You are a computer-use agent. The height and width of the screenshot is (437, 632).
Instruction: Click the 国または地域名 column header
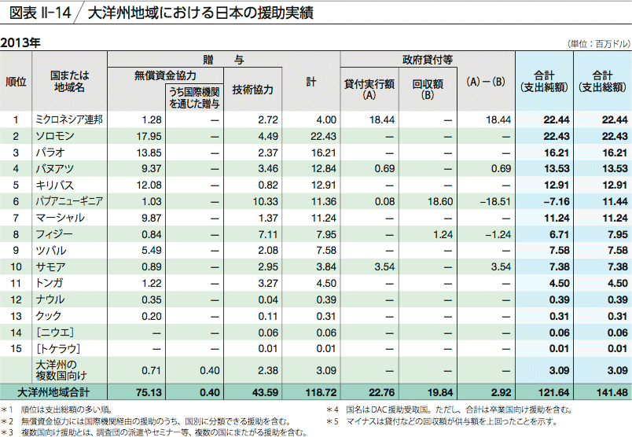pyautogui.click(x=69, y=82)
